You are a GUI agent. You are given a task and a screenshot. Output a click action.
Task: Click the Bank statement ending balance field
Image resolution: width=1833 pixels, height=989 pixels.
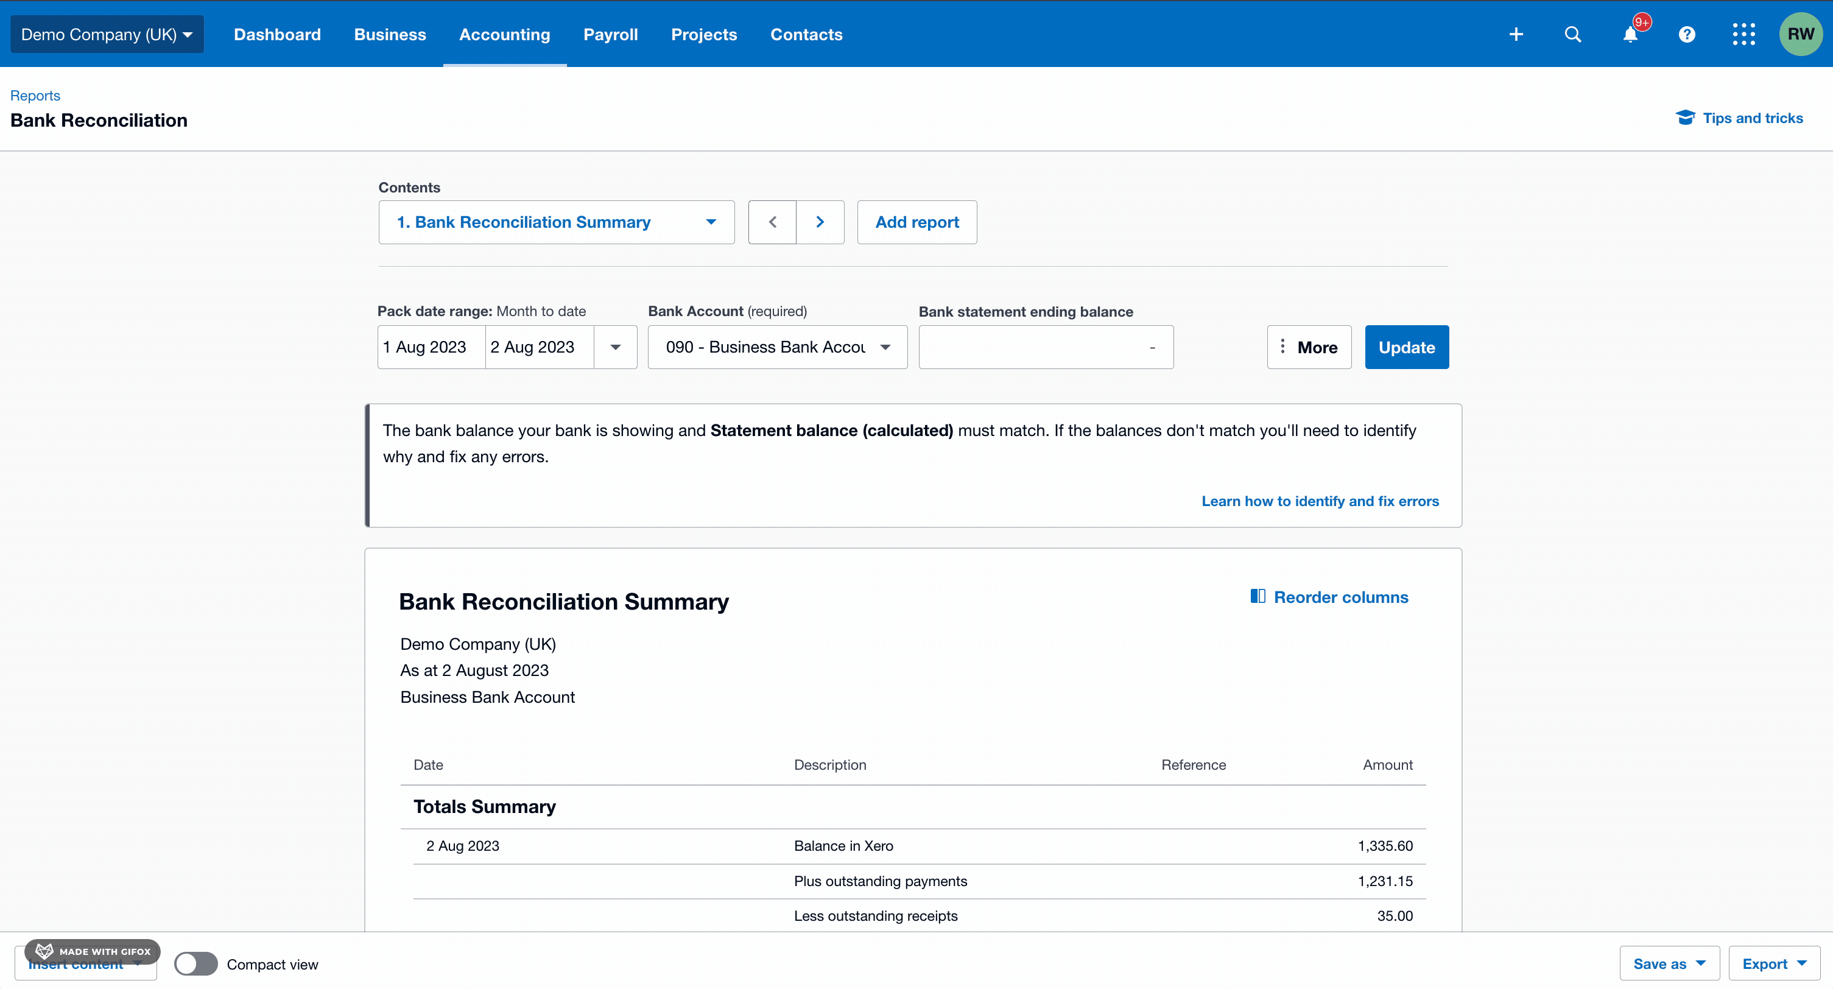1045,347
